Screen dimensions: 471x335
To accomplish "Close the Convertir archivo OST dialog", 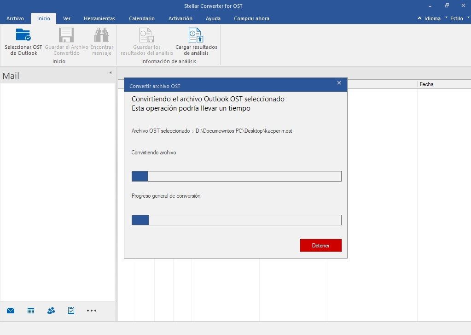I will (x=339, y=82).
